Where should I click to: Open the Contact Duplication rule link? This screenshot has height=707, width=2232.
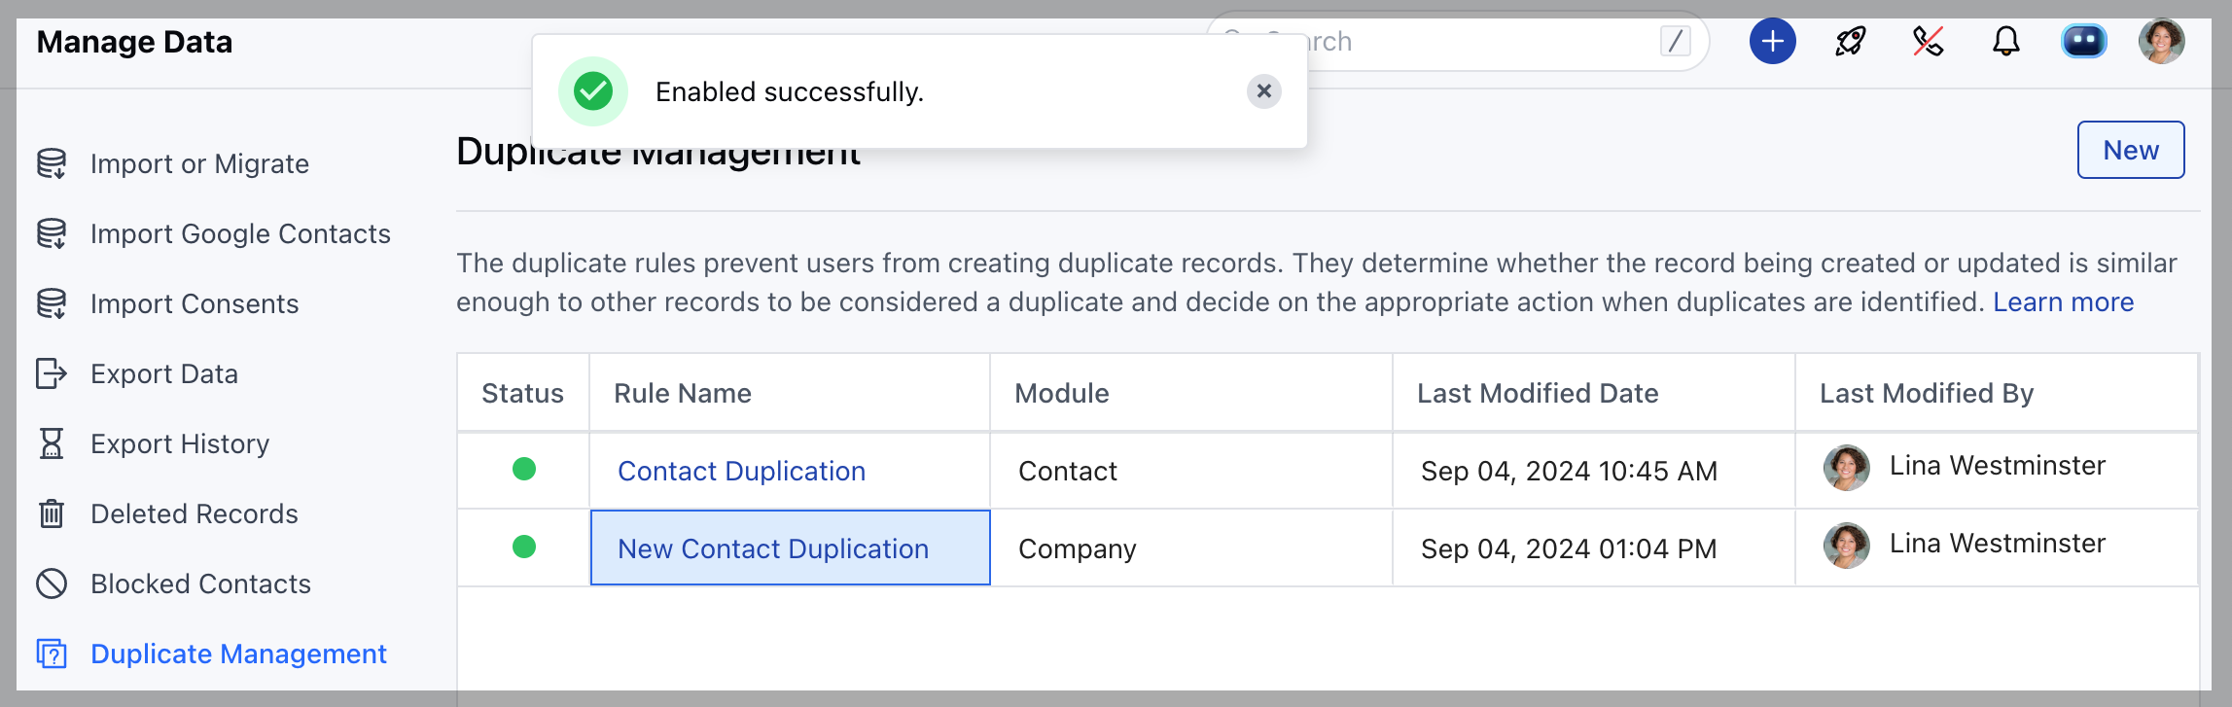pyautogui.click(x=741, y=471)
